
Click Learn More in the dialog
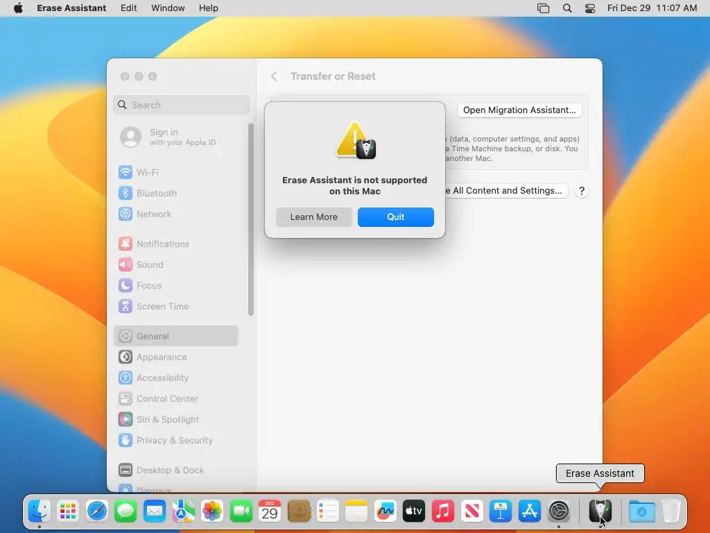coord(314,217)
